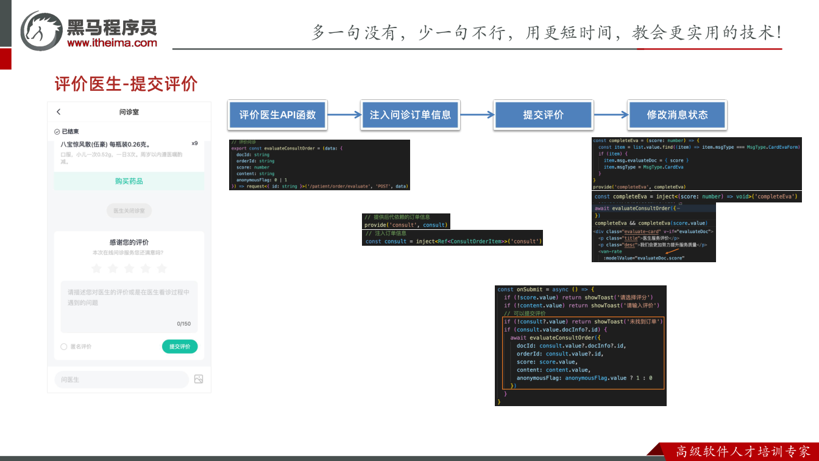Viewport: 819px width, 461px height.
Task: Click the 高级软件人才培训专家 footer text
Action: [x=743, y=452]
